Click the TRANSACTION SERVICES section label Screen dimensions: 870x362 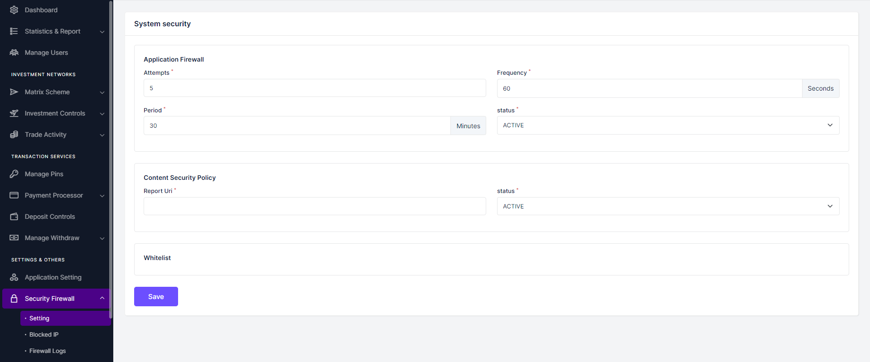[43, 156]
